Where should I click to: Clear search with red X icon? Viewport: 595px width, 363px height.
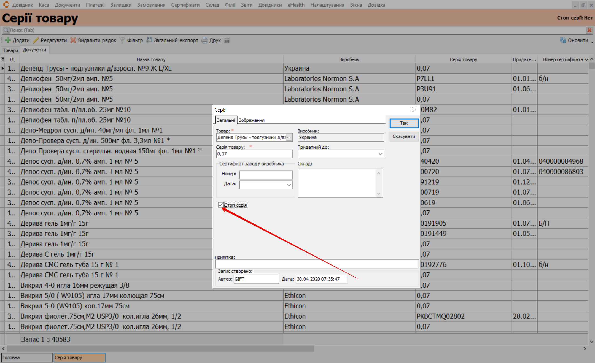coord(589,30)
